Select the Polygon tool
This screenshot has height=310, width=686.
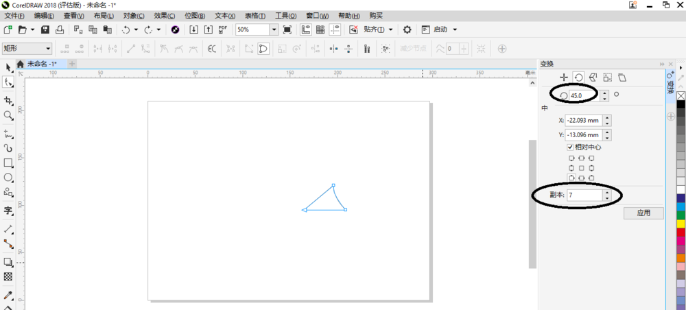(8, 191)
